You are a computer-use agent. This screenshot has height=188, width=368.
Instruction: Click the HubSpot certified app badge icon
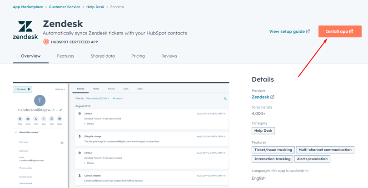[46, 42]
